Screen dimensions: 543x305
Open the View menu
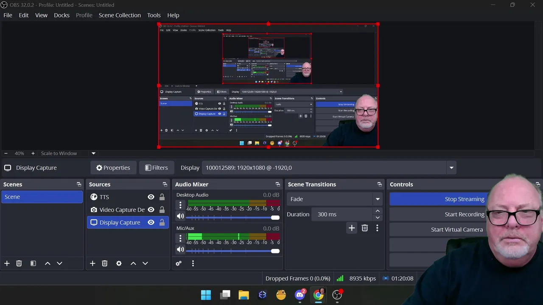[41, 15]
